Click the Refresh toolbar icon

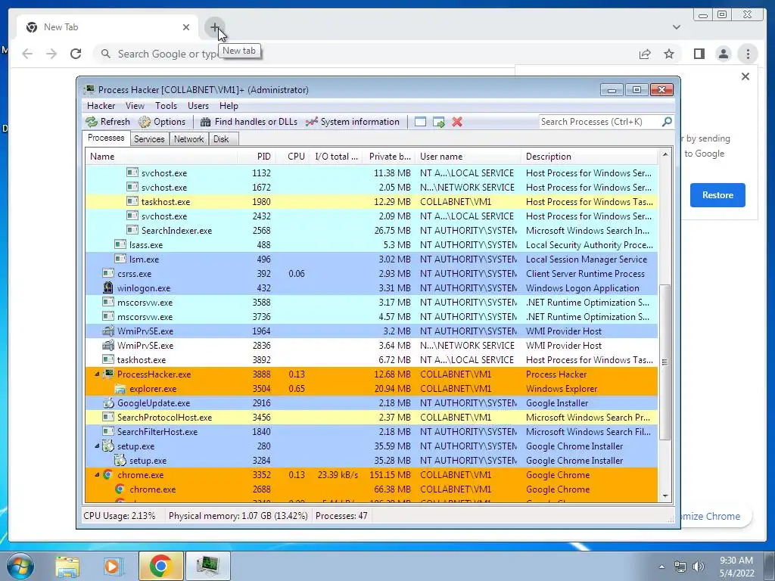pos(92,122)
